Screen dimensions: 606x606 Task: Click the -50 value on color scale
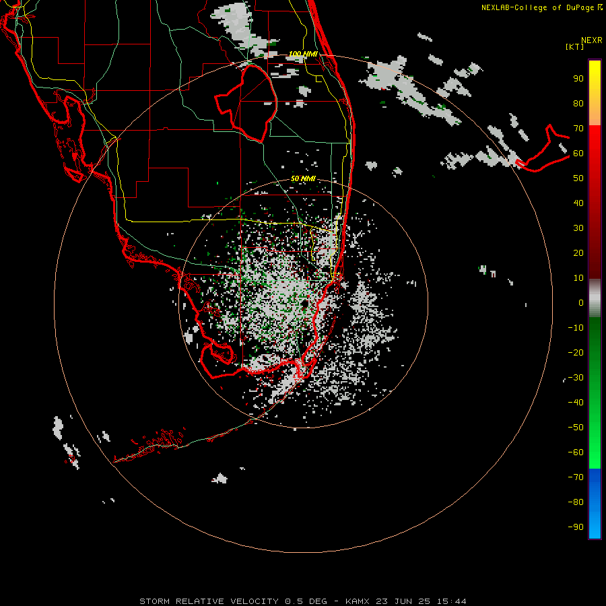coord(576,428)
